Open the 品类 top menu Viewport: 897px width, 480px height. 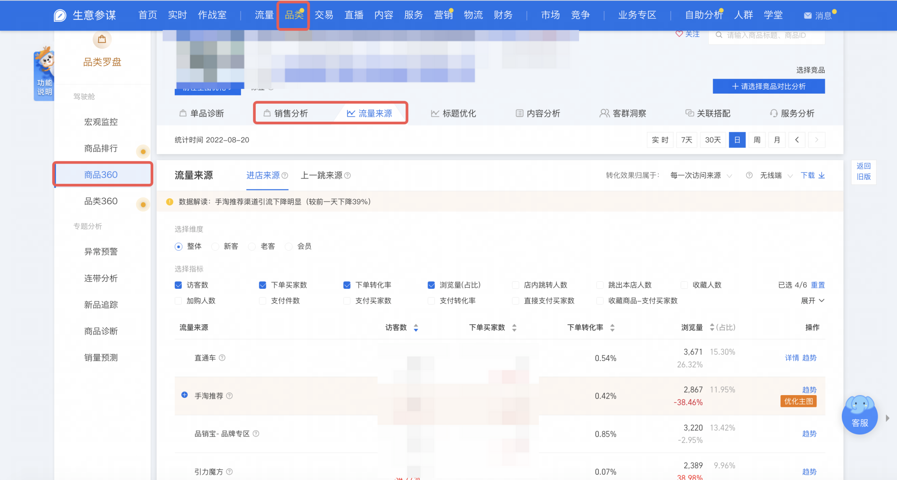click(x=294, y=15)
